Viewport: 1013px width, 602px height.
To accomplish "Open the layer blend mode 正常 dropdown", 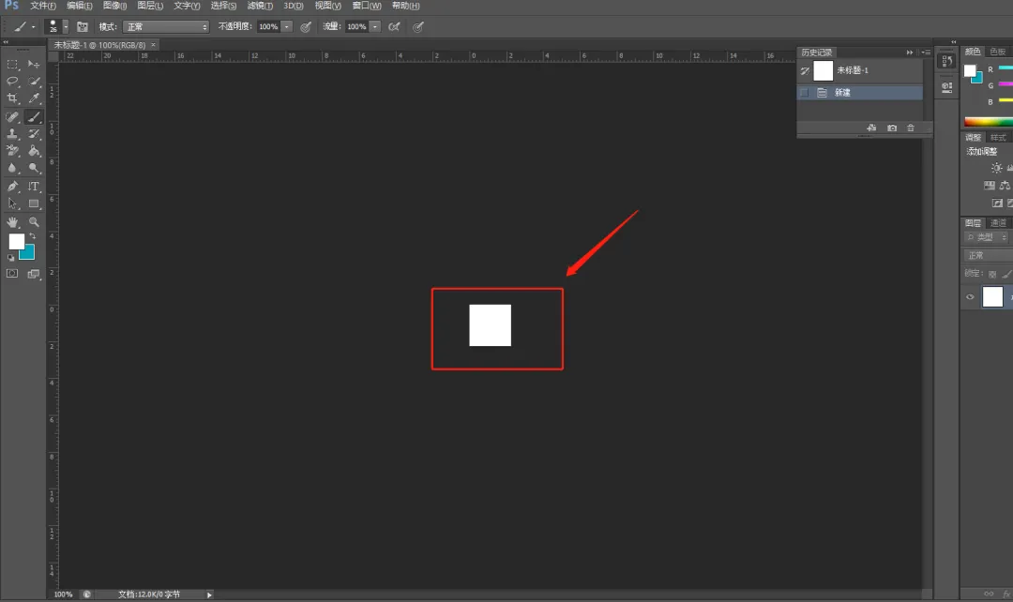I will (987, 256).
